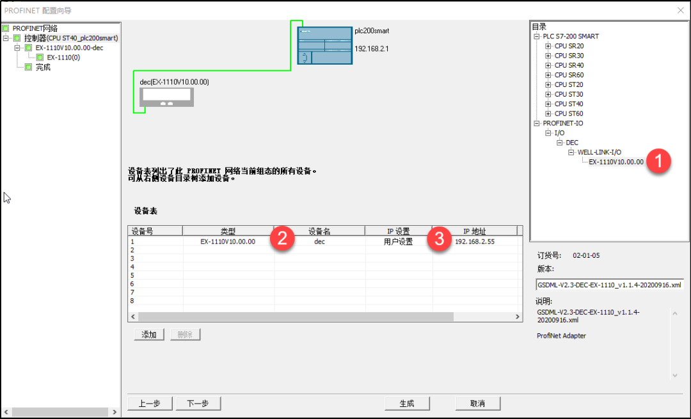Click the 取消 button
The height and width of the screenshot is (419, 691).
[x=478, y=403]
